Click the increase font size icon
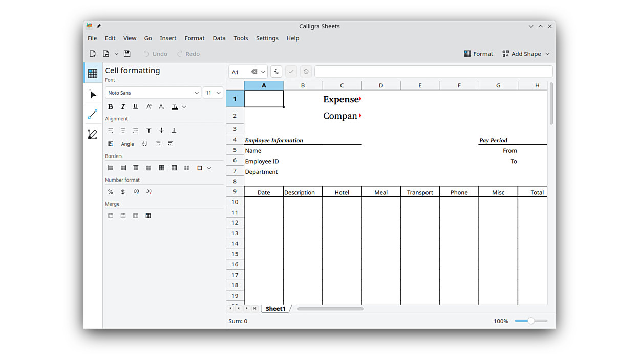 (x=149, y=107)
